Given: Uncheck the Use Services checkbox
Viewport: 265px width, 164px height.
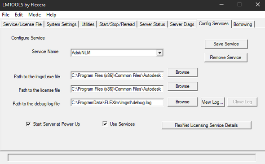Looking at the screenshot, I should click(x=105, y=124).
